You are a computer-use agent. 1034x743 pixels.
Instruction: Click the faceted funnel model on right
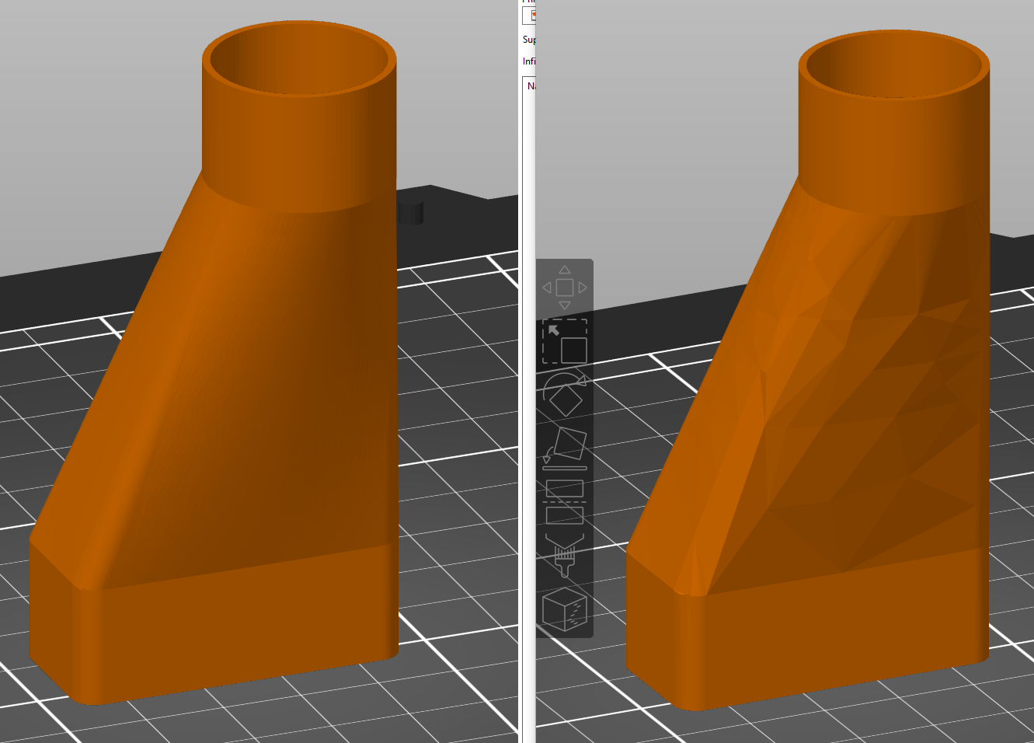pos(808,370)
